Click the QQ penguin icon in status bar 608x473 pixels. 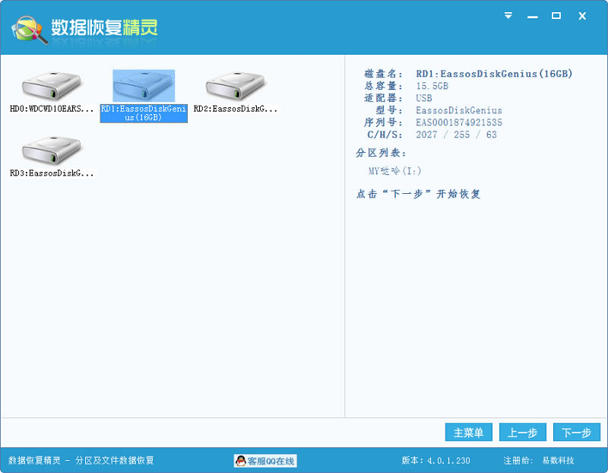click(x=241, y=461)
